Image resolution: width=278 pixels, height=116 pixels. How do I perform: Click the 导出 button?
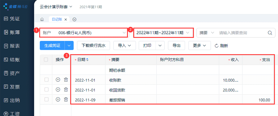(176, 46)
